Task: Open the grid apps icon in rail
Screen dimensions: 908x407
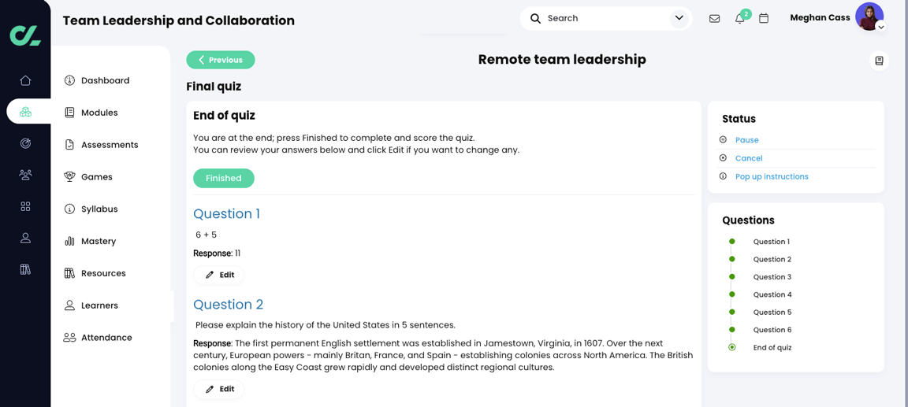Action: (25, 206)
